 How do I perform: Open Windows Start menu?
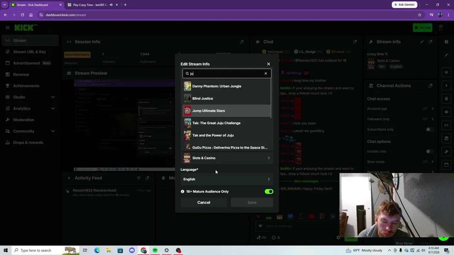pos(5,250)
